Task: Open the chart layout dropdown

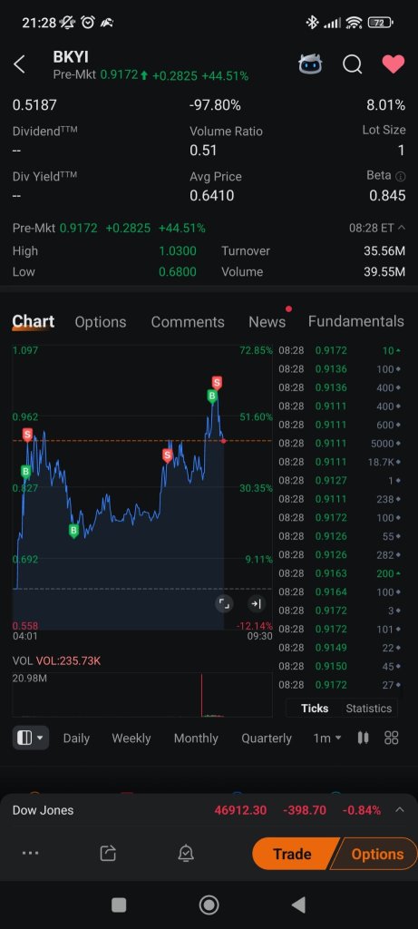Action: 31,738
